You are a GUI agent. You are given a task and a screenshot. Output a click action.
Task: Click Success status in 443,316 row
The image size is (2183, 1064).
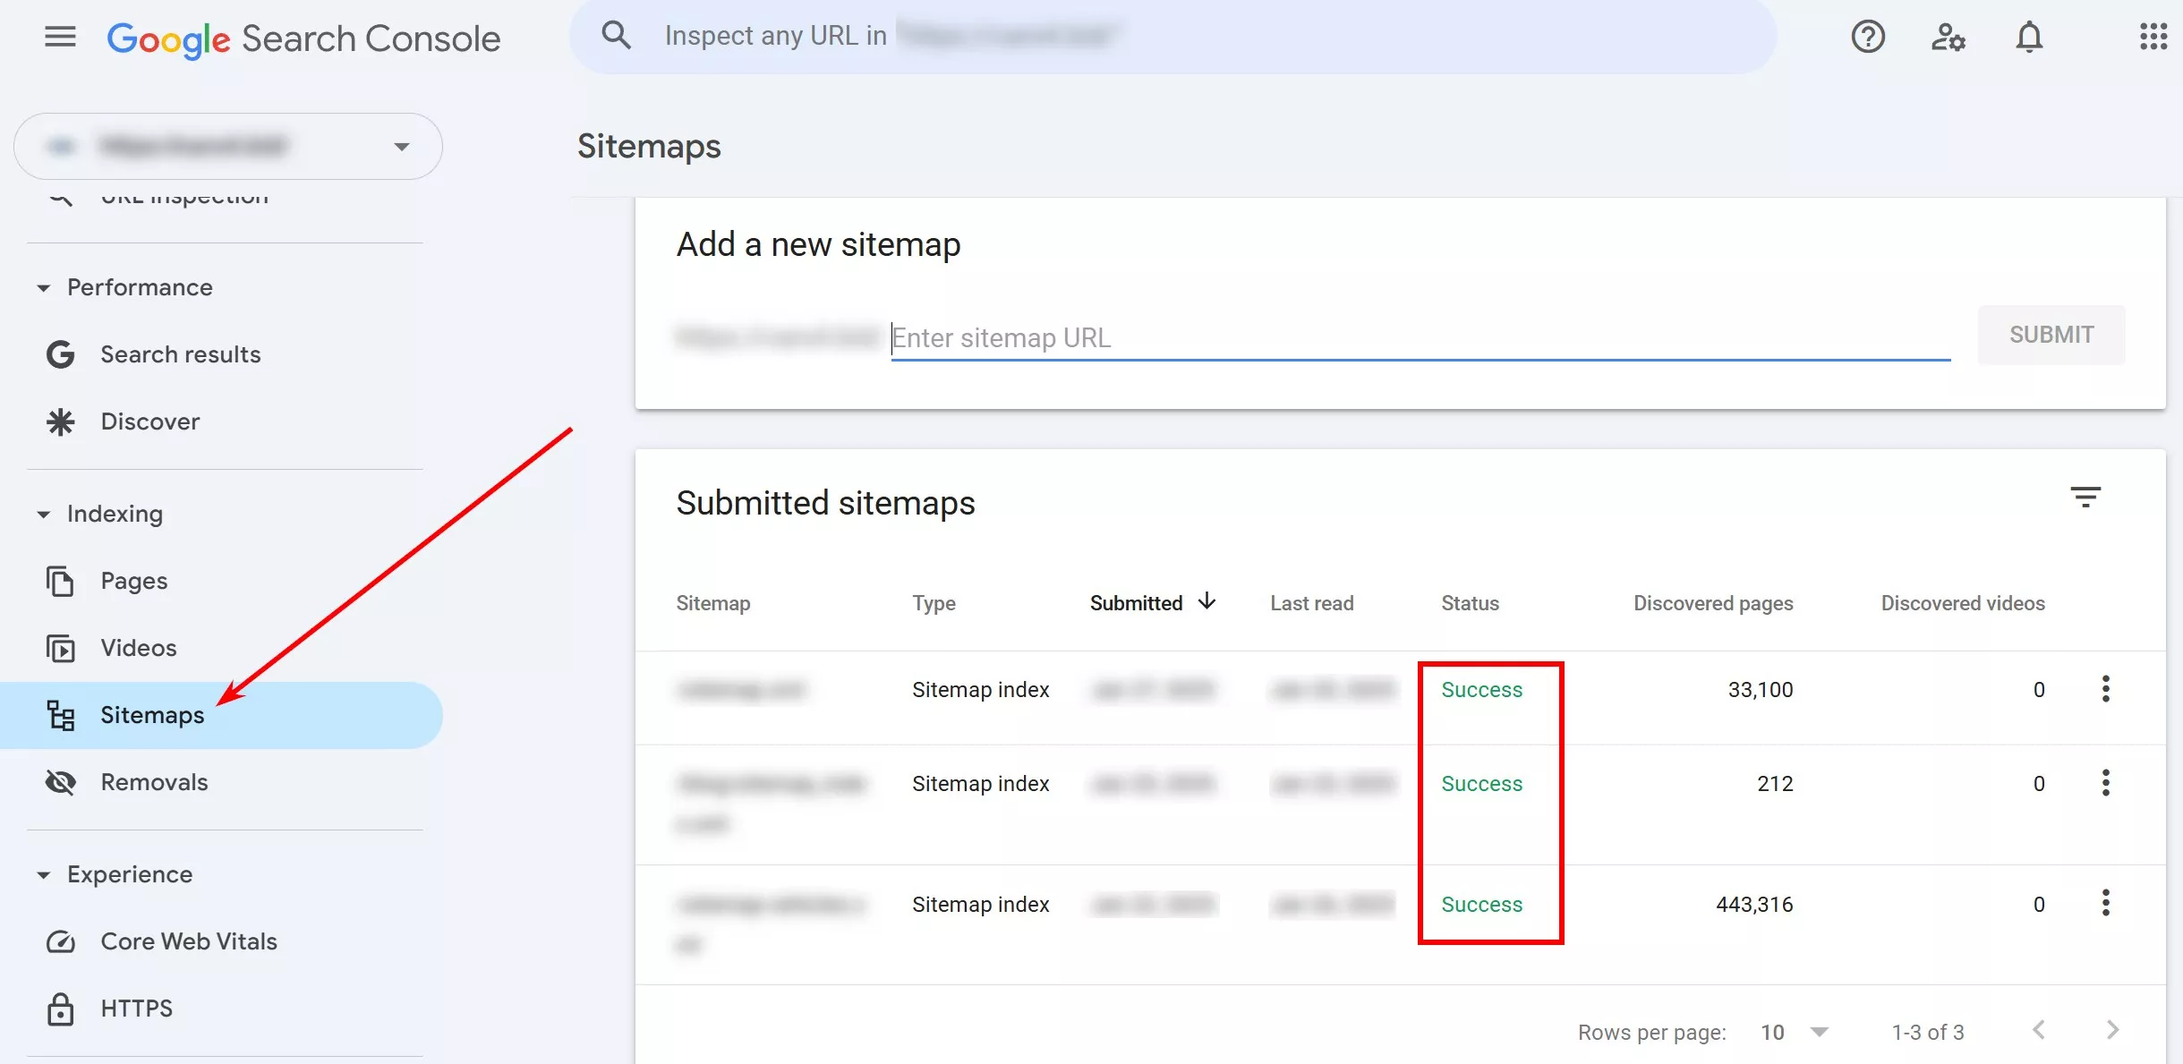coord(1481,905)
